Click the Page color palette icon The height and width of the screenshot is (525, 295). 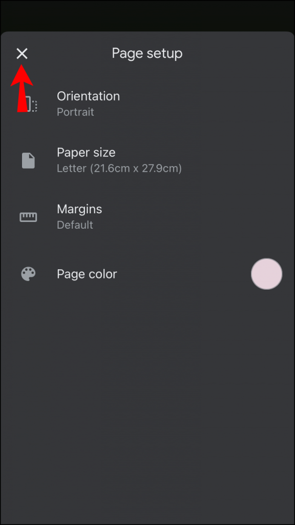(28, 273)
